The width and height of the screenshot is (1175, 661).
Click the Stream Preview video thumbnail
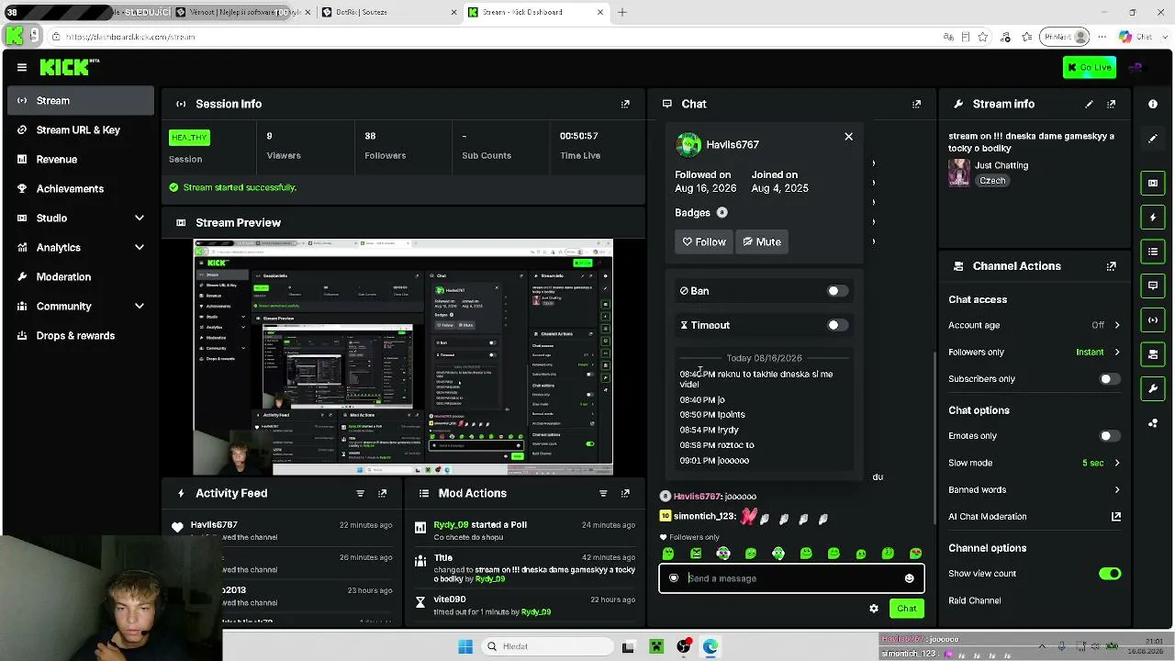[403, 357]
